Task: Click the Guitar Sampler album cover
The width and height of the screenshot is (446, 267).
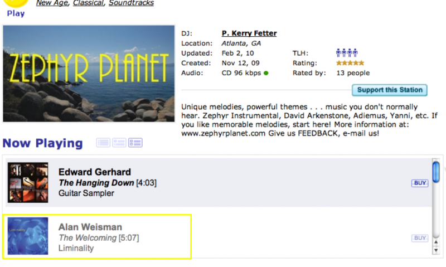Action: click(28, 182)
